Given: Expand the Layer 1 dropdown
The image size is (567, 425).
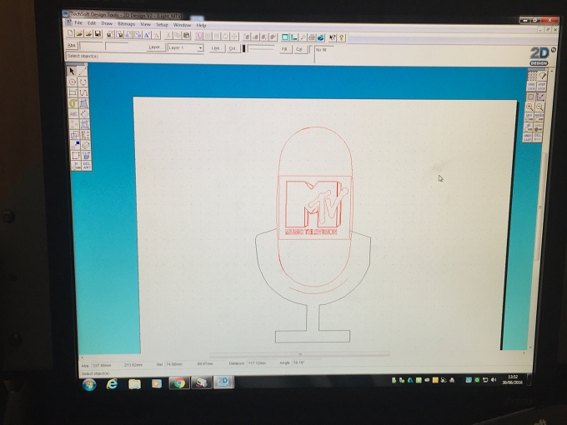Looking at the screenshot, I should coord(200,48).
